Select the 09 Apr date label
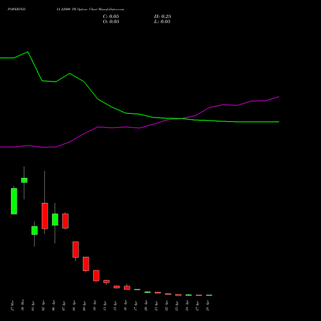Screen dimensions: 321x321 click(84, 306)
